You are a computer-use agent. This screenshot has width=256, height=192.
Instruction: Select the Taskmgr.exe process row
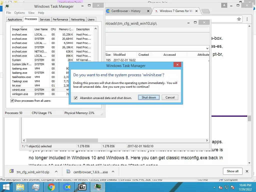tap(40, 81)
